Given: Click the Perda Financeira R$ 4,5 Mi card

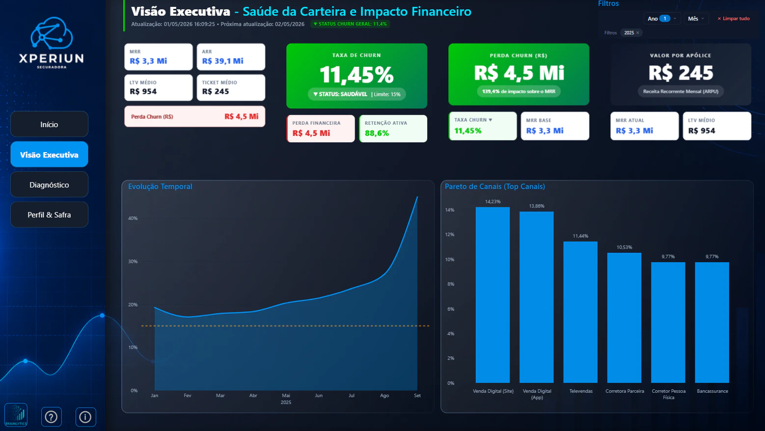Looking at the screenshot, I should [x=321, y=129].
